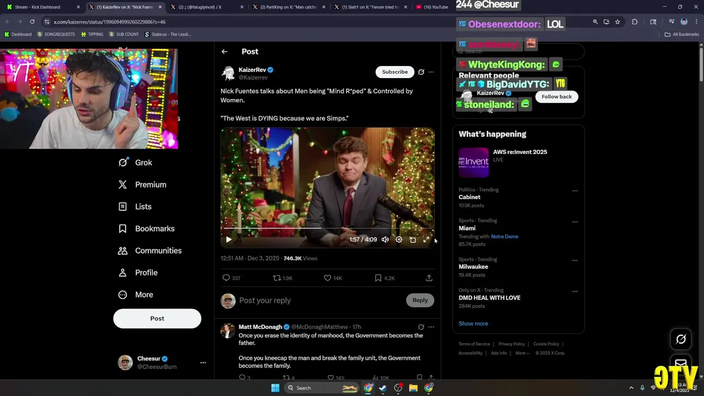704x396 pixels.
Task: Open more options for Milwaukee trend
Action: pos(575,260)
